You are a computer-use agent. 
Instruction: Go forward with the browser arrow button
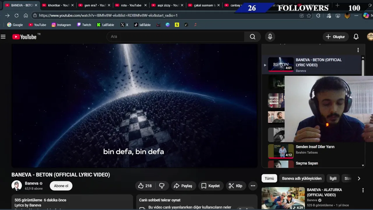click(x=7, y=15)
